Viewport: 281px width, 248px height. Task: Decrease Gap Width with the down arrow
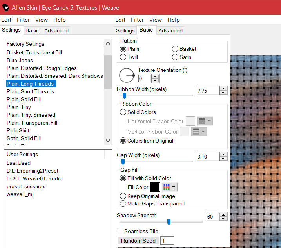(223, 159)
